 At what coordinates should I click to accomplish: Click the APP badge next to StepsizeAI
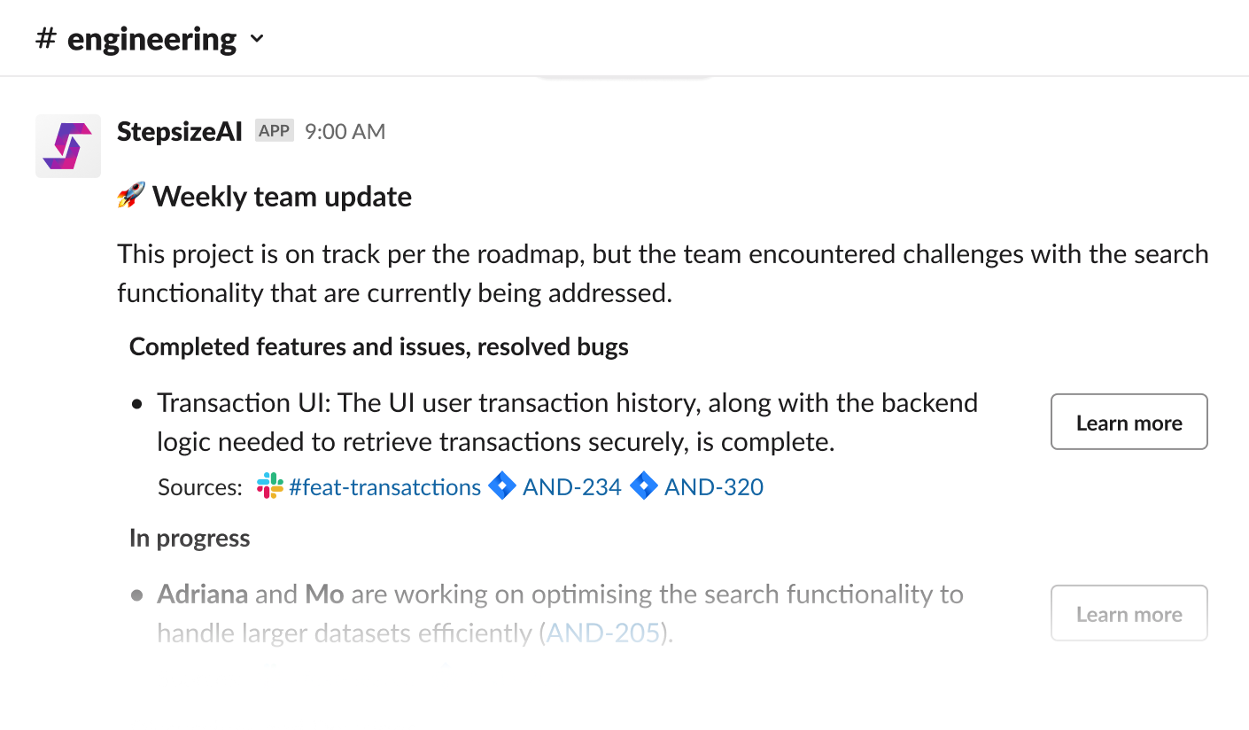click(274, 131)
